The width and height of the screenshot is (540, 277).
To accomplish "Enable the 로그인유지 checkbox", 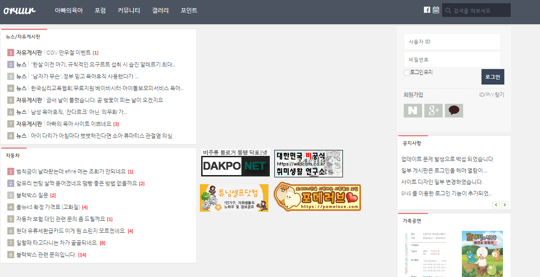I will tap(406, 73).
